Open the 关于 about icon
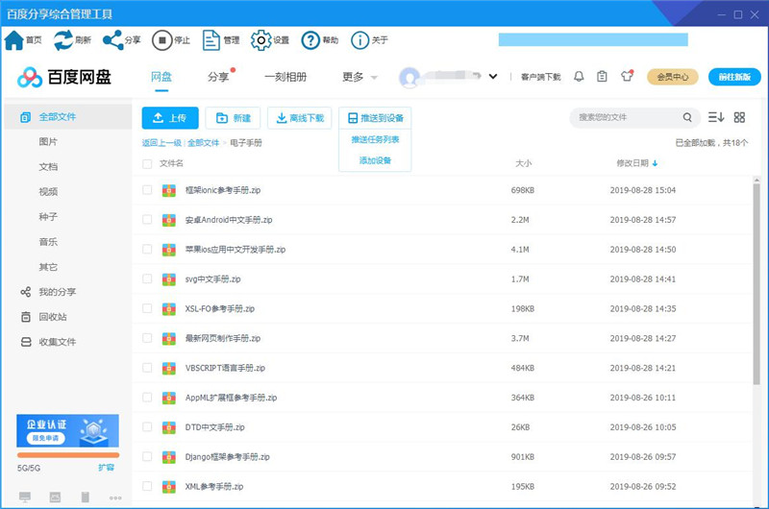Viewport: 769px width, 509px height. click(x=360, y=40)
